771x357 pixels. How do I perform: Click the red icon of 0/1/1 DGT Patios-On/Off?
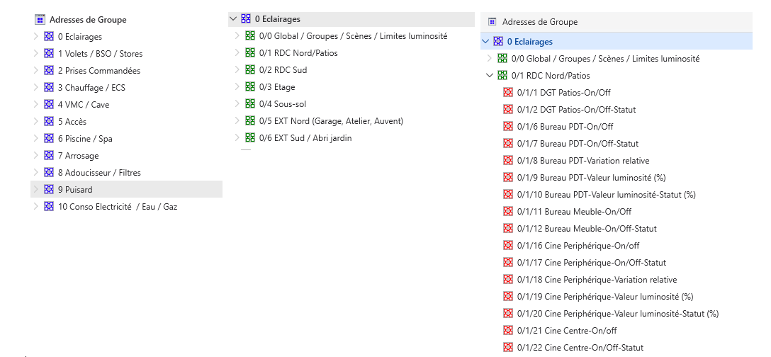tap(508, 93)
